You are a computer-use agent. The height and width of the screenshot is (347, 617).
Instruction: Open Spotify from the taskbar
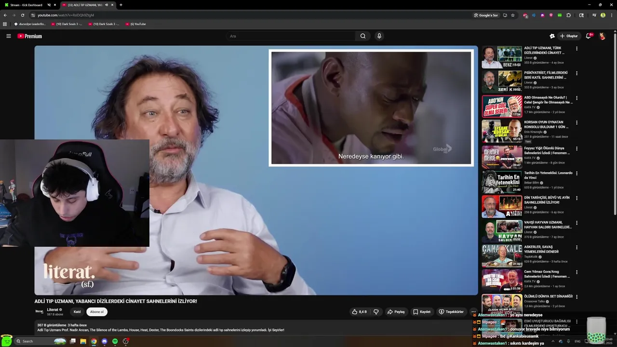(x=115, y=341)
